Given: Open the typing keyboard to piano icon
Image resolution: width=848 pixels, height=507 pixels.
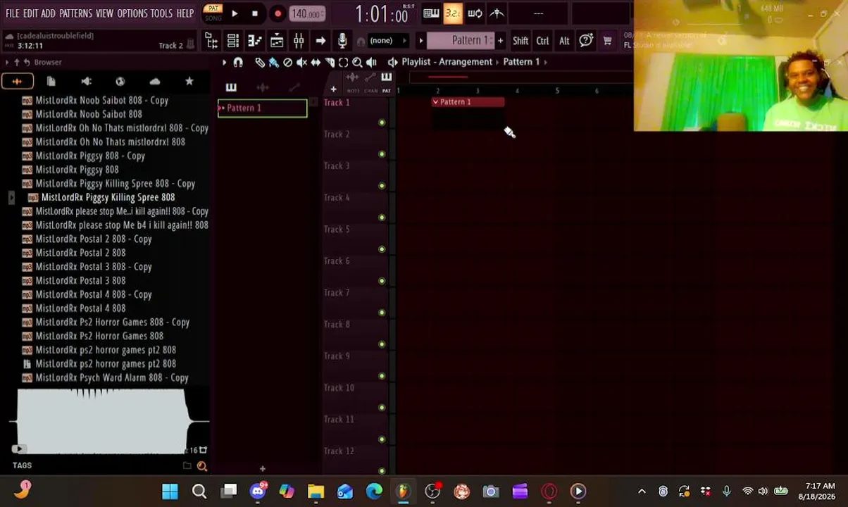Looking at the screenshot, I should [431, 13].
